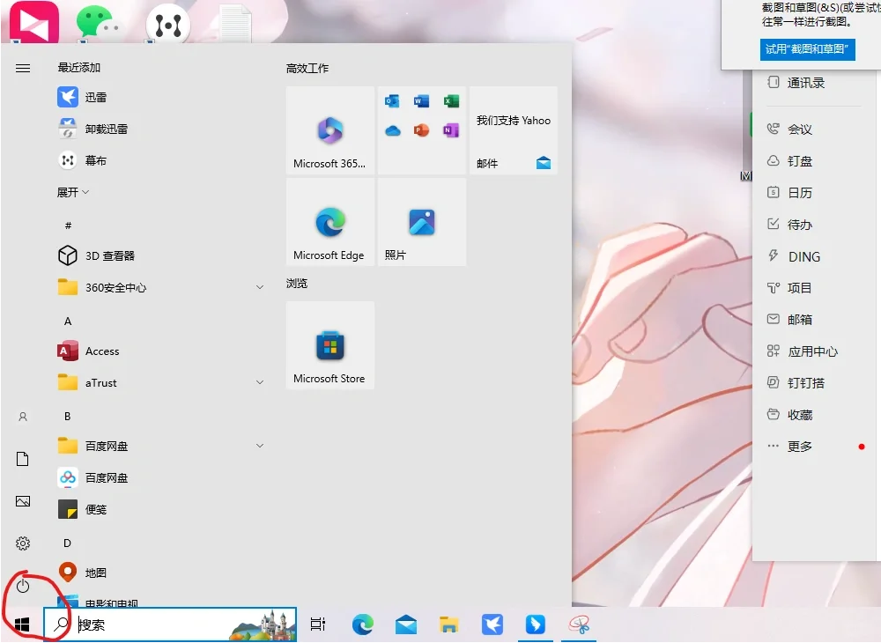Open the 百度网盘 app with cloud icon
The width and height of the screenshot is (881, 643).
click(93, 477)
